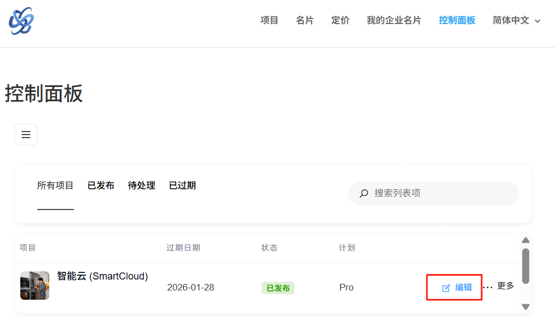Open the 更多 three-dots menu

tap(488, 287)
